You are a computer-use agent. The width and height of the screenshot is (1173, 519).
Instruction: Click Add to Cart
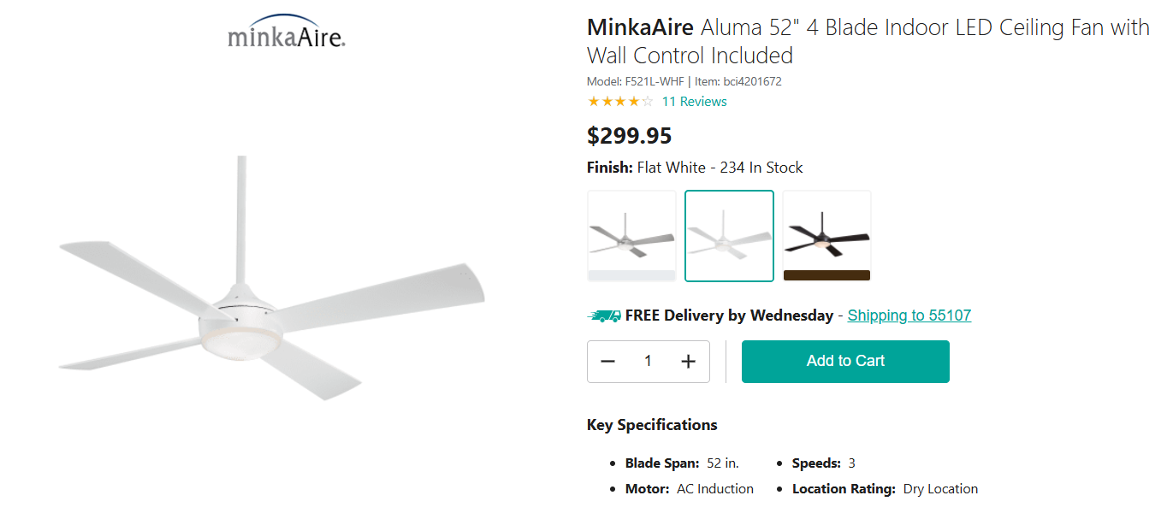click(x=844, y=361)
